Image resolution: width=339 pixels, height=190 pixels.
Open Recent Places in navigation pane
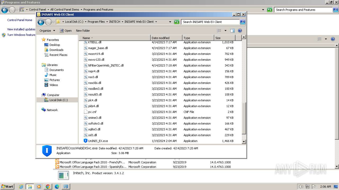(58, 55)
